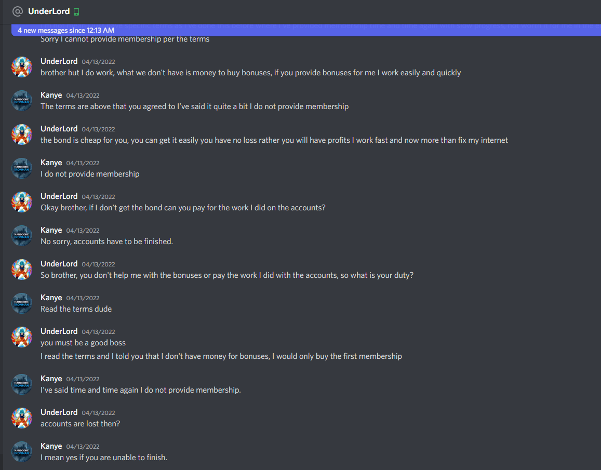Click UnderLord avatar beside 'Okay brother, if I don't get' message

22,202
